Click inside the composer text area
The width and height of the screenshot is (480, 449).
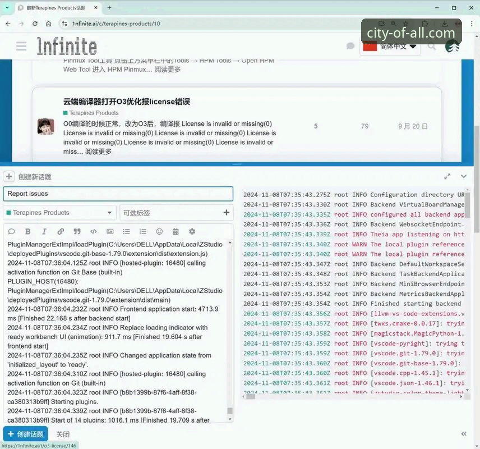click(115, 331)
